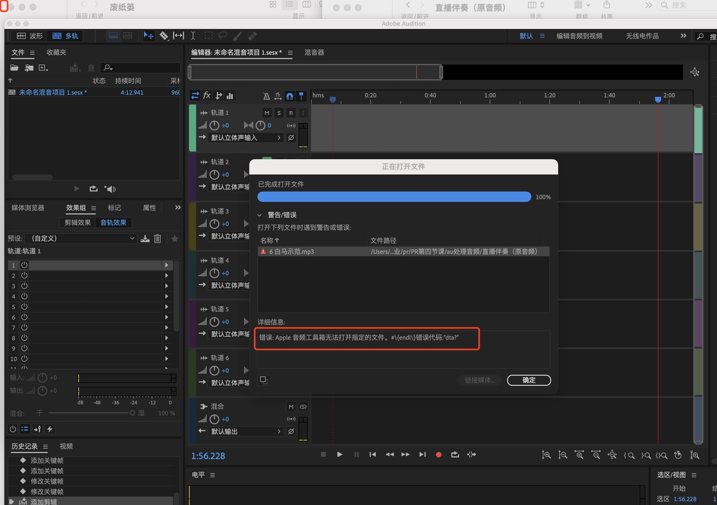717x505 pixels.
Task: Open the preset (自定义) dropdown
Action: pos(81,239)
